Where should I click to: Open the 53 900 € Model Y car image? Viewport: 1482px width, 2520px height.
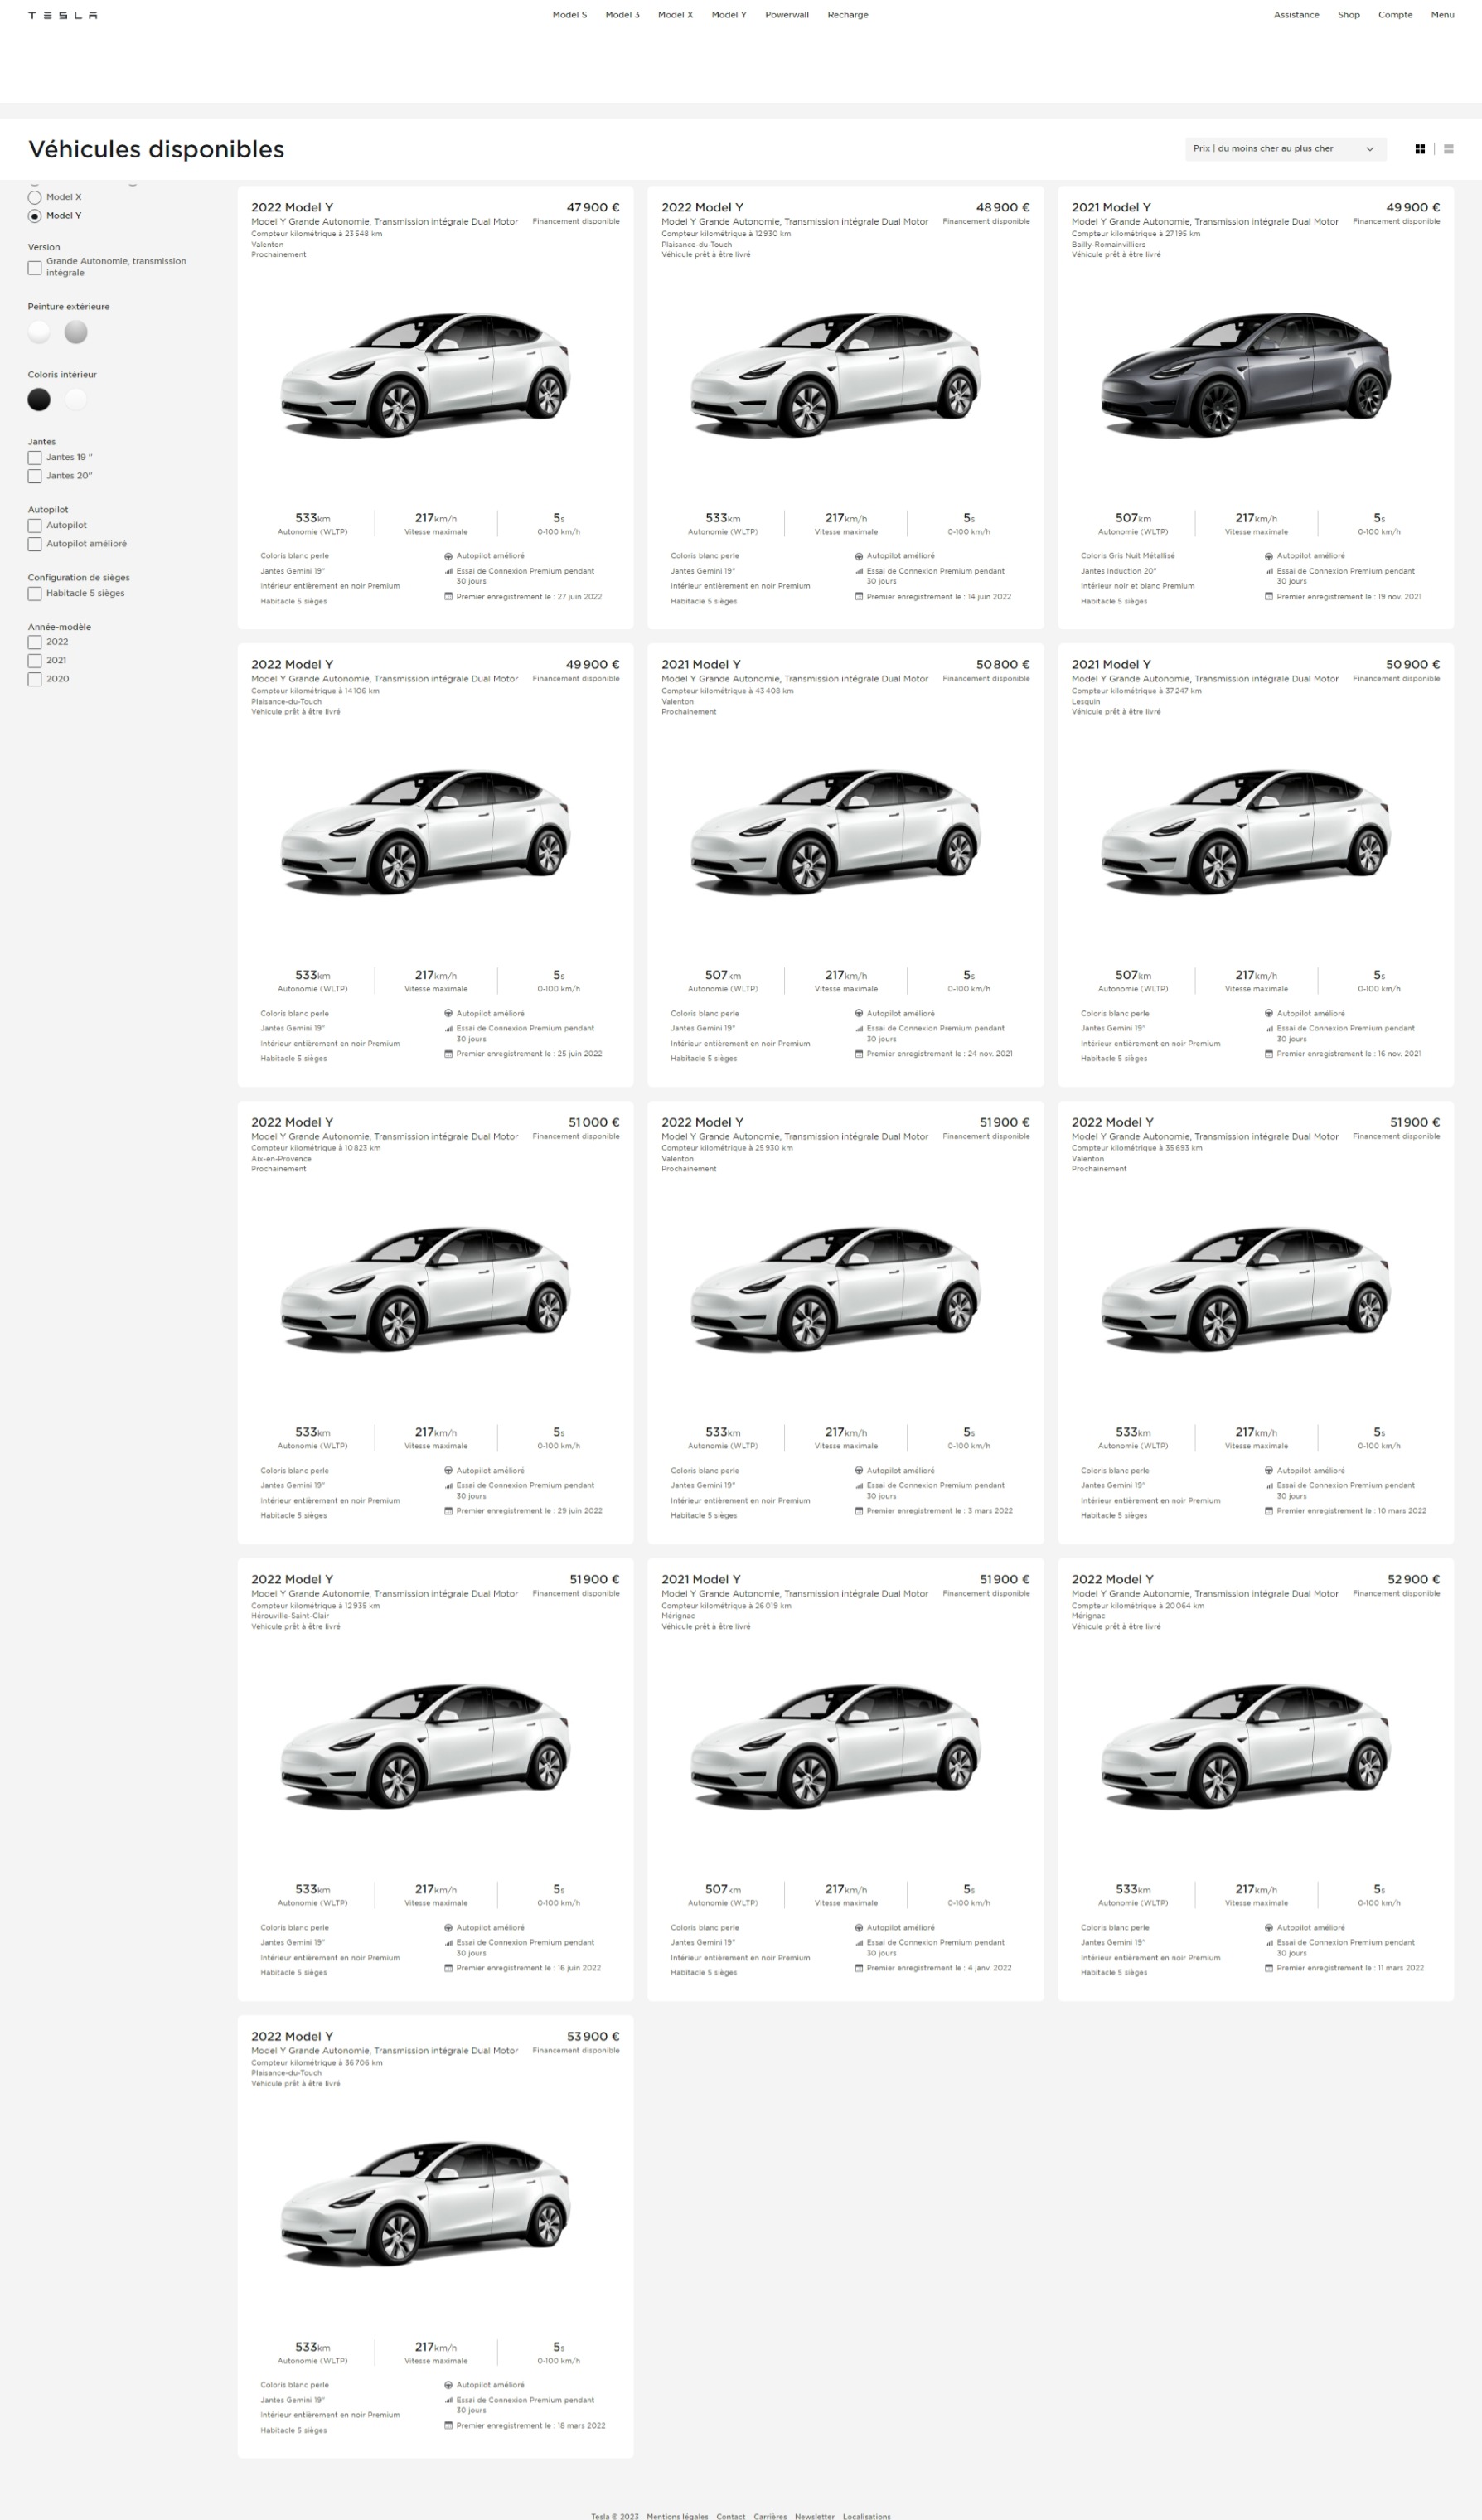(x=426, y=2204)
